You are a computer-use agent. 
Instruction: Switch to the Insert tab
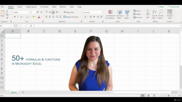[x=20, y=7]
